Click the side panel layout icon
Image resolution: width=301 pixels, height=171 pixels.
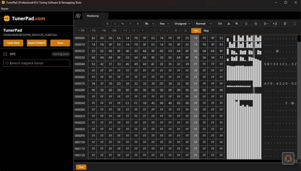click(285, 24)
